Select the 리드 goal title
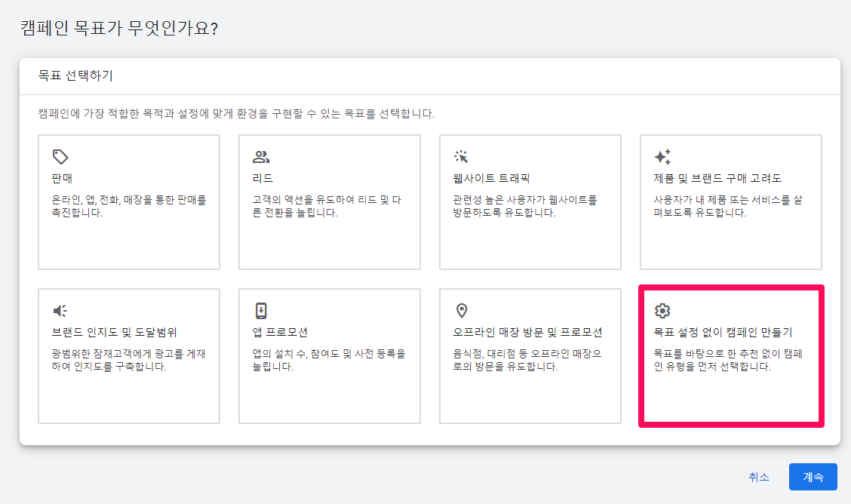Screen dimensions: 851x504 (263, 178)
